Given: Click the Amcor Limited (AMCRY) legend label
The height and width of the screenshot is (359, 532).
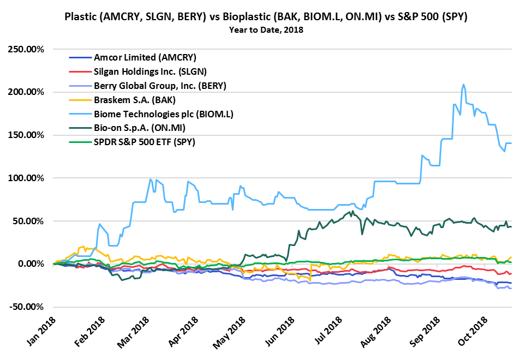Looking at the screenshot, I should tap(145, 57).
